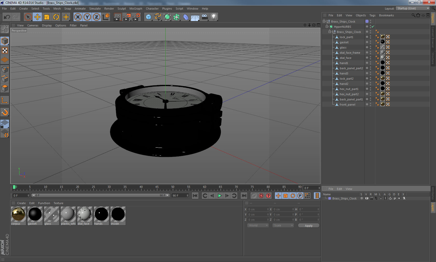Switch to Texture mode

click(x=5, y=50)
